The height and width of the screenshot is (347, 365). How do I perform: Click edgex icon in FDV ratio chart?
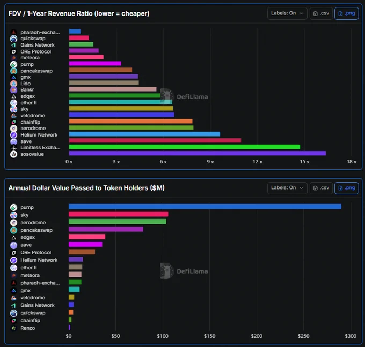[x=14, y=96]
